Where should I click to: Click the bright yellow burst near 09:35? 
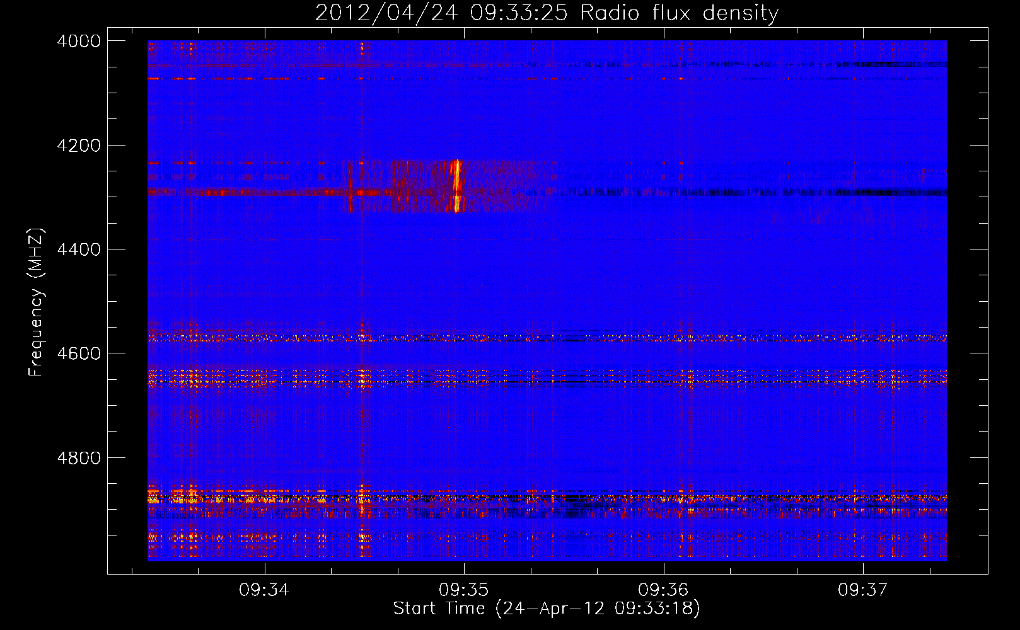(457, 186)
